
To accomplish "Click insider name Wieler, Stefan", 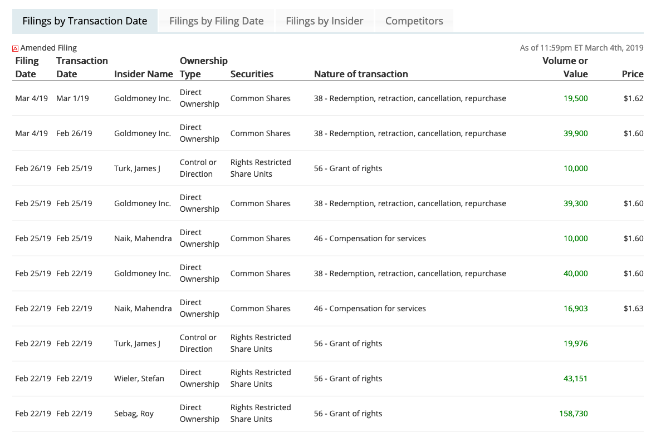I will click(x=139, y=379).
